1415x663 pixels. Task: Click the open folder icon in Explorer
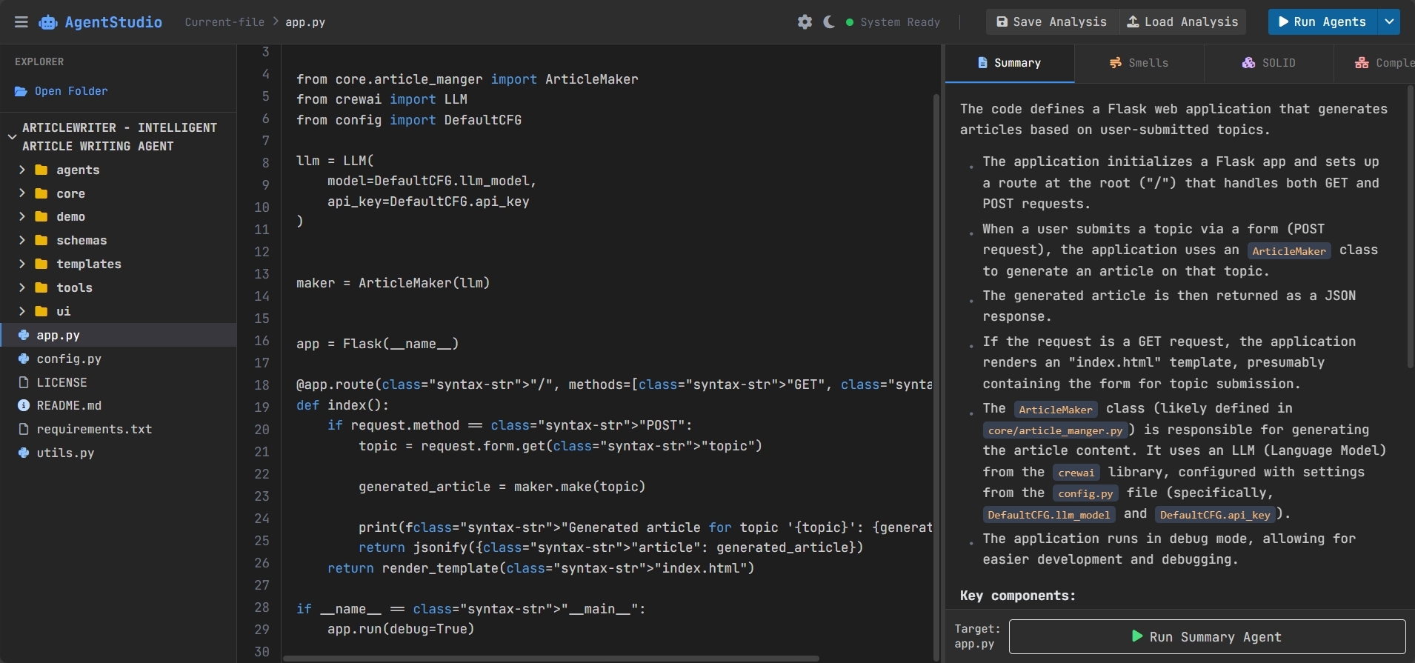click(x=21, y=91)
